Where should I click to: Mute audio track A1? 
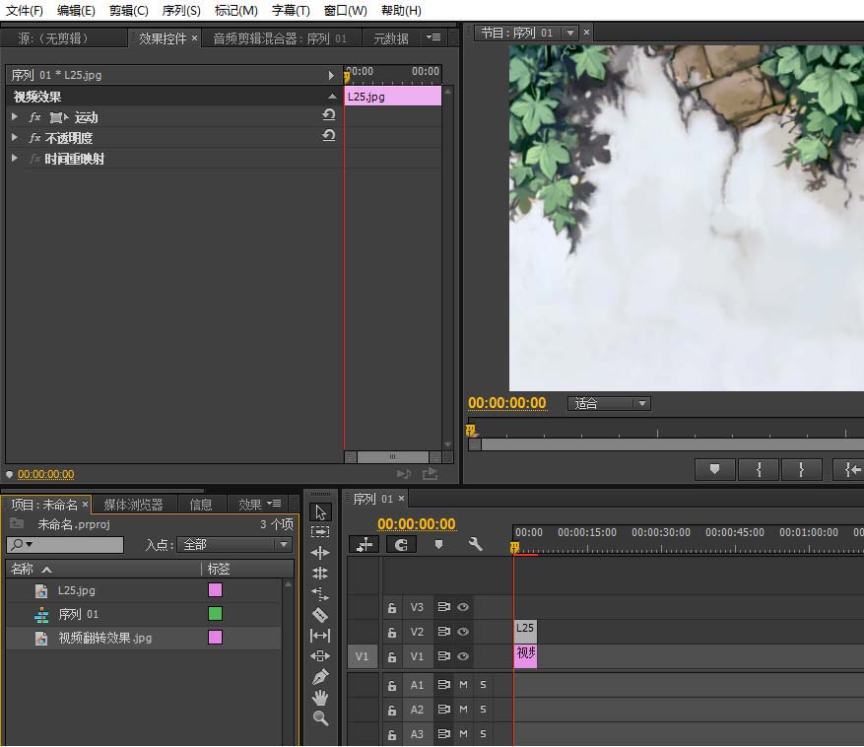463,685
